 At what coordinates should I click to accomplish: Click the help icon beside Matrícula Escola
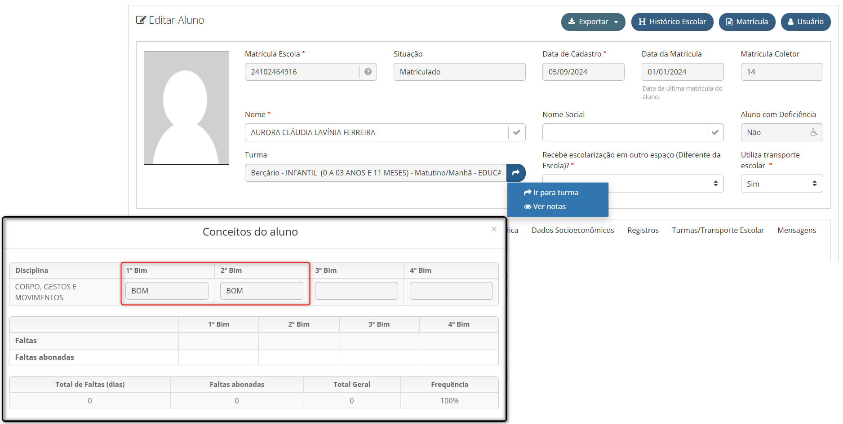(368, 72)
